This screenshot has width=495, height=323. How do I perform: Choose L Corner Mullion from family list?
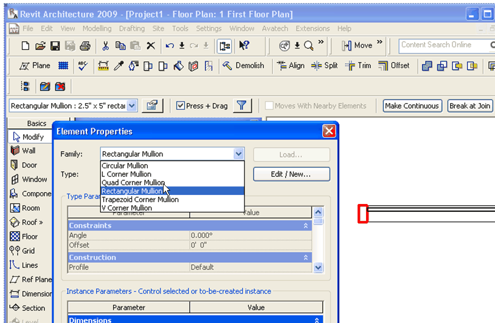pyautogui.click(x=172, y=174)
